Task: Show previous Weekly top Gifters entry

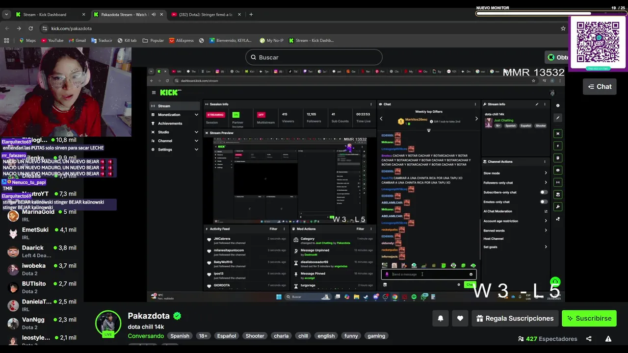Action: click(381, 119)
